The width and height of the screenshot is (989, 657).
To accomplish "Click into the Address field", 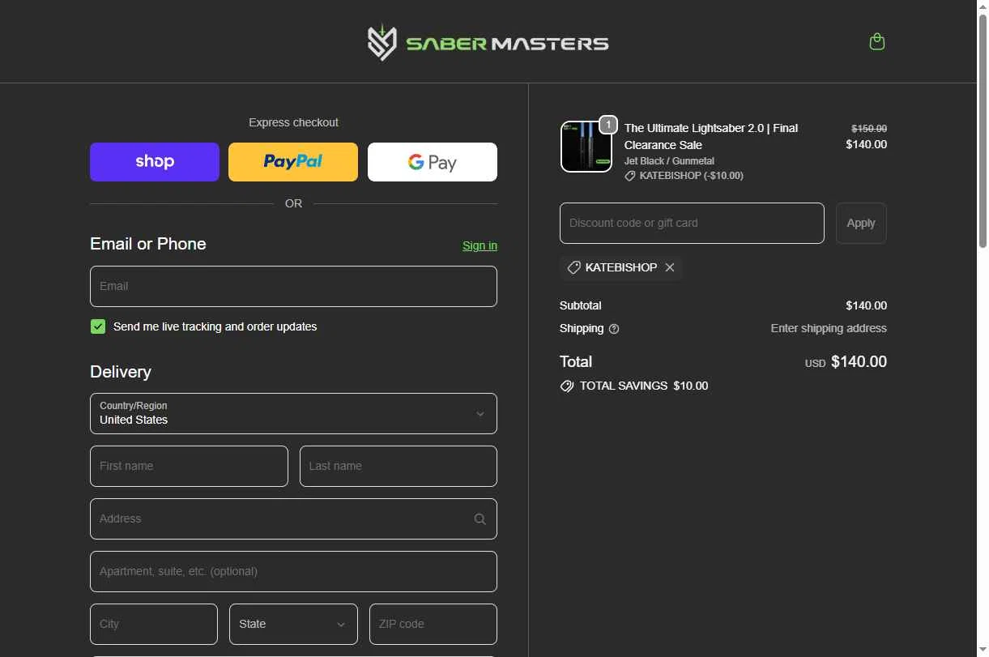I will 293,518.
